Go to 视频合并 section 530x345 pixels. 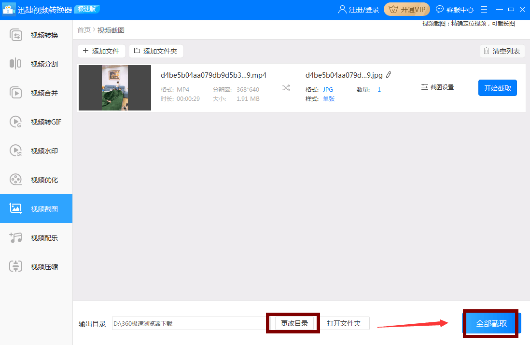(36, 93)
